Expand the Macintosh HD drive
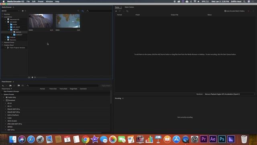The width and height of the screenshot is (257, 145). [5, 19]
